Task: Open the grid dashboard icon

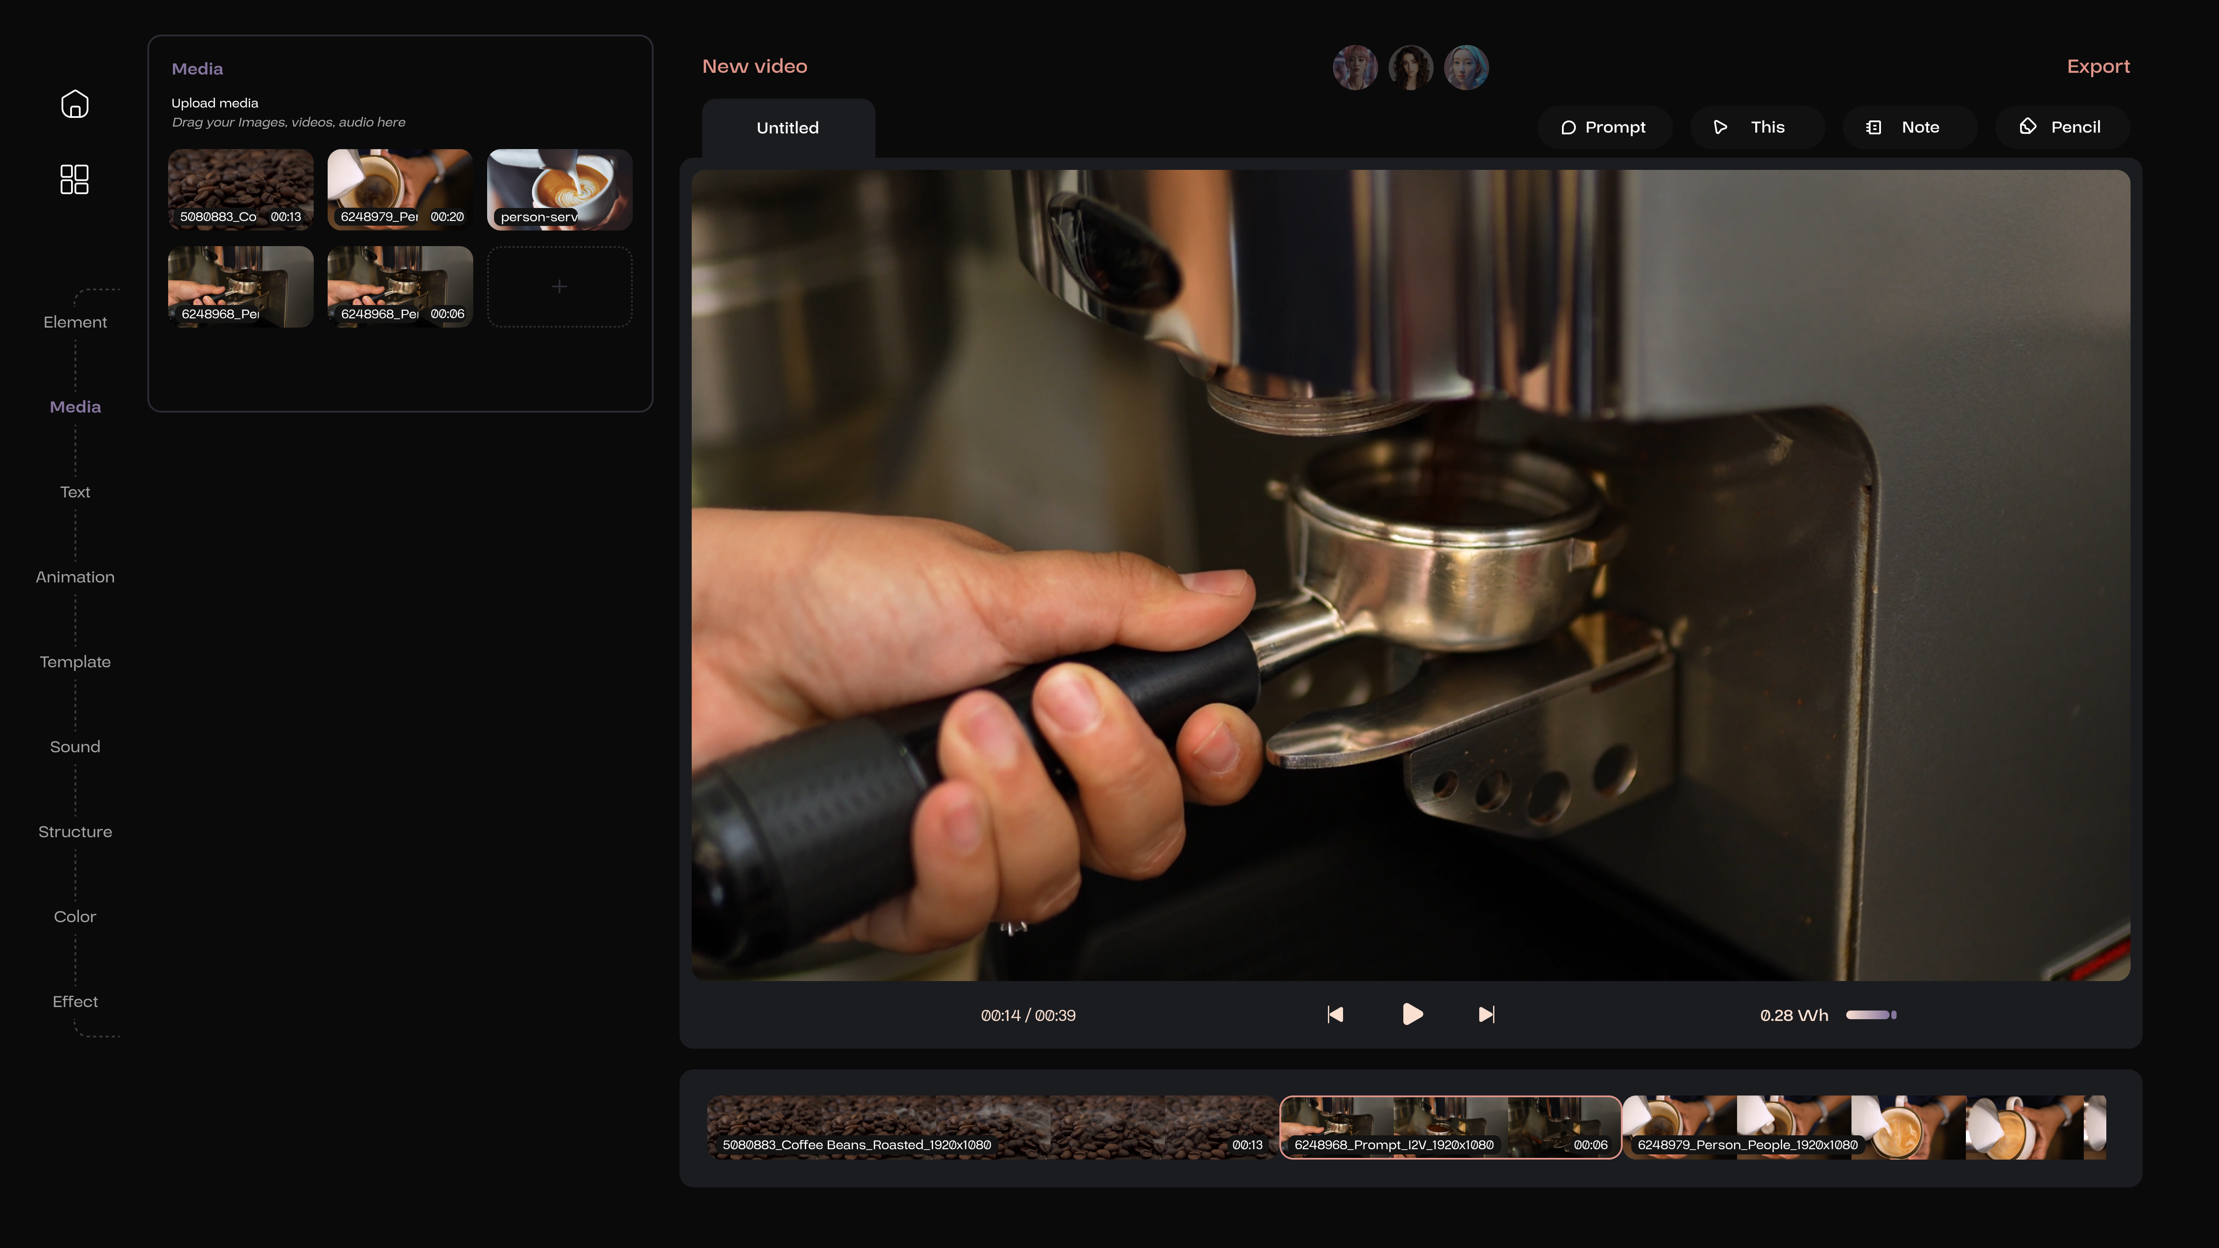Action: (75, 179)
